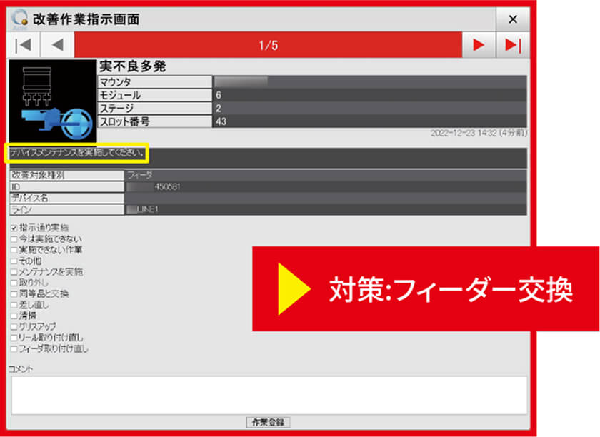
Task: Go back to the previous instruction page
Action: [57, 45]
